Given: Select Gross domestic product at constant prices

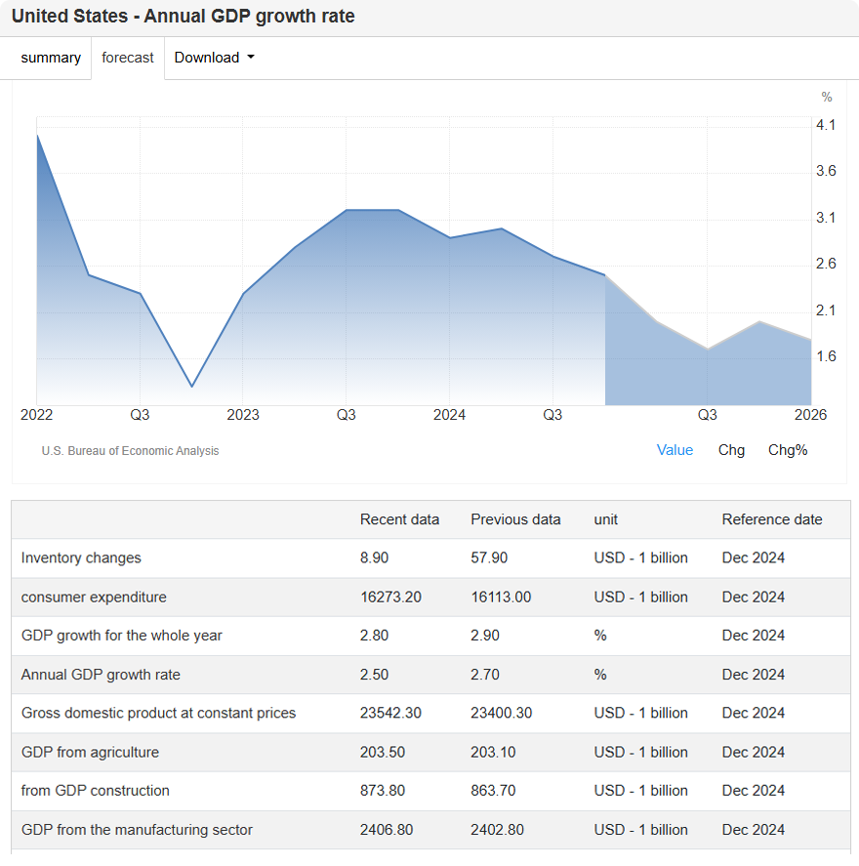Looking at the screenshot, I should coord(158,713).
